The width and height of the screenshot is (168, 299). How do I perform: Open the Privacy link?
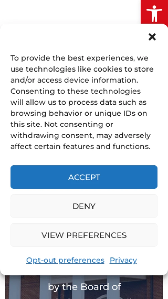click(123, 260)
